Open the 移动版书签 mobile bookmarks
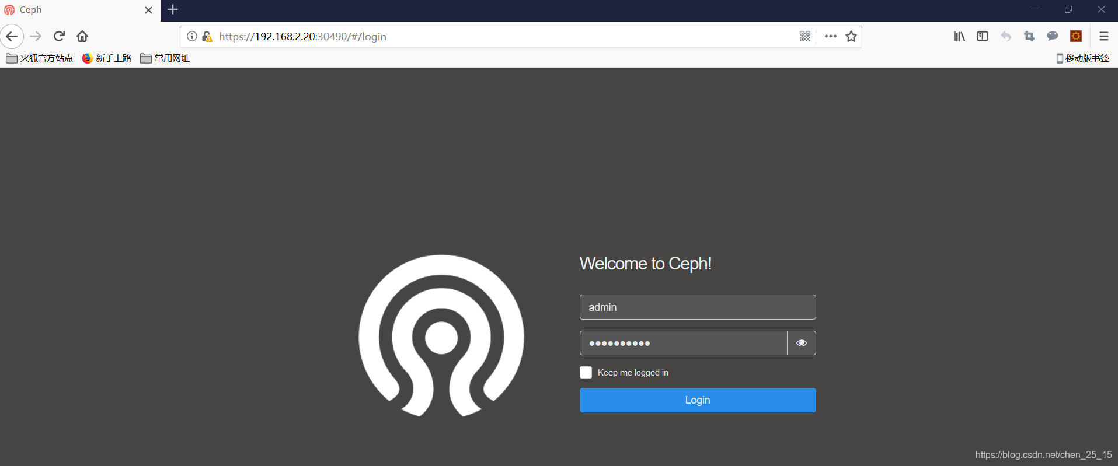 (x=1083, y=58)
